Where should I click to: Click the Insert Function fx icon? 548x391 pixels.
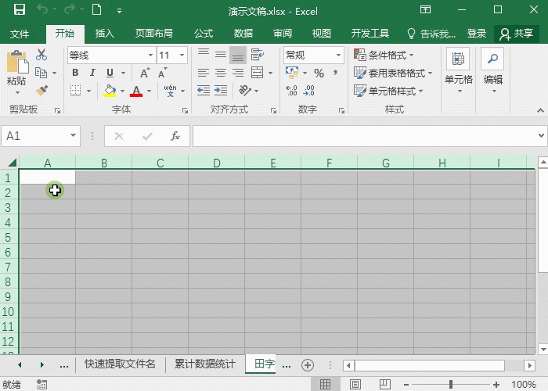click(175, 136)
